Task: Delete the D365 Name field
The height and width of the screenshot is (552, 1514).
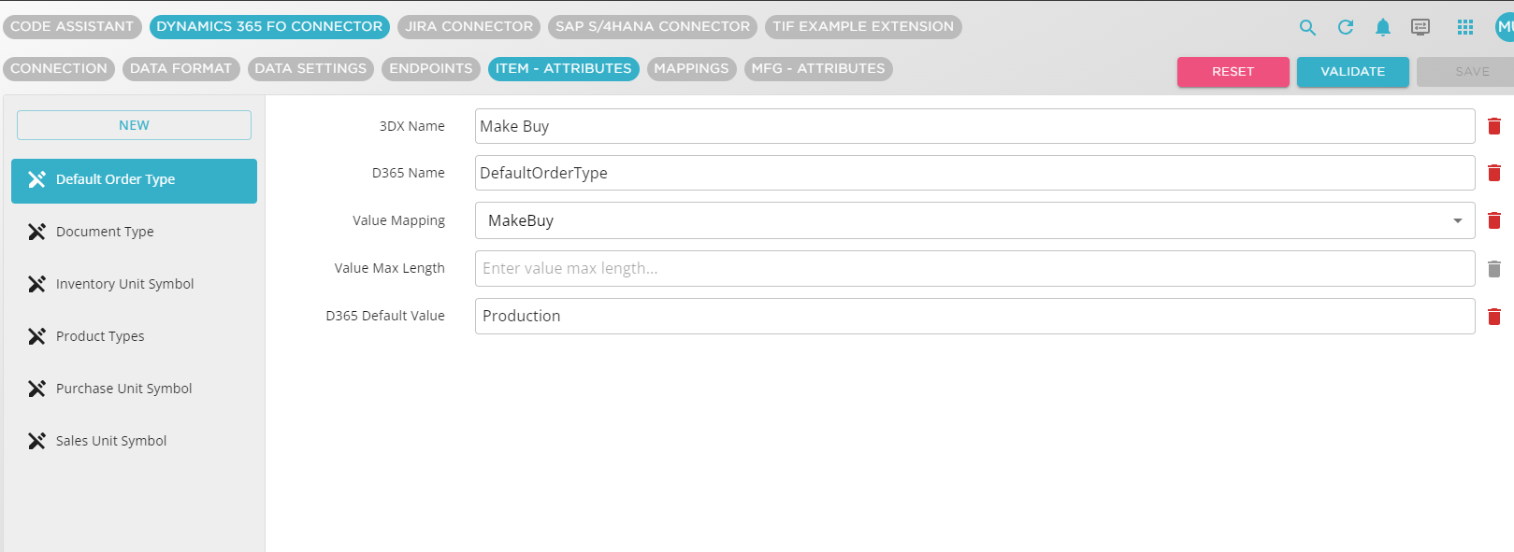Action: [1494, 173]
